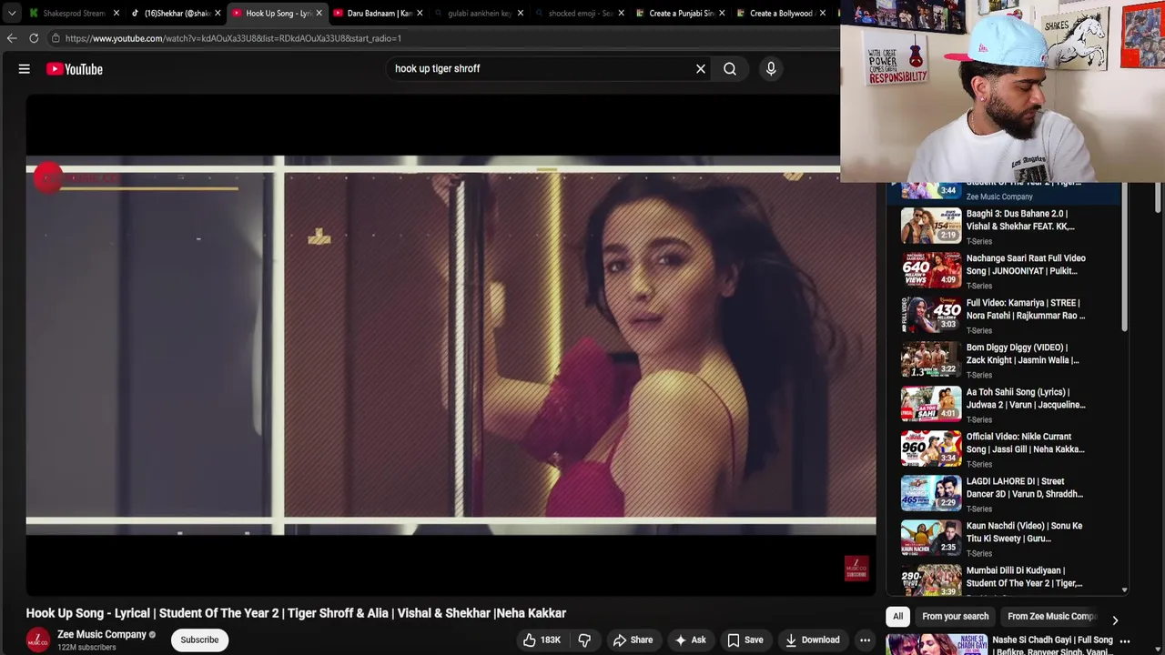
Task: Close the shocked emoji tab
Action: [622, 14]
